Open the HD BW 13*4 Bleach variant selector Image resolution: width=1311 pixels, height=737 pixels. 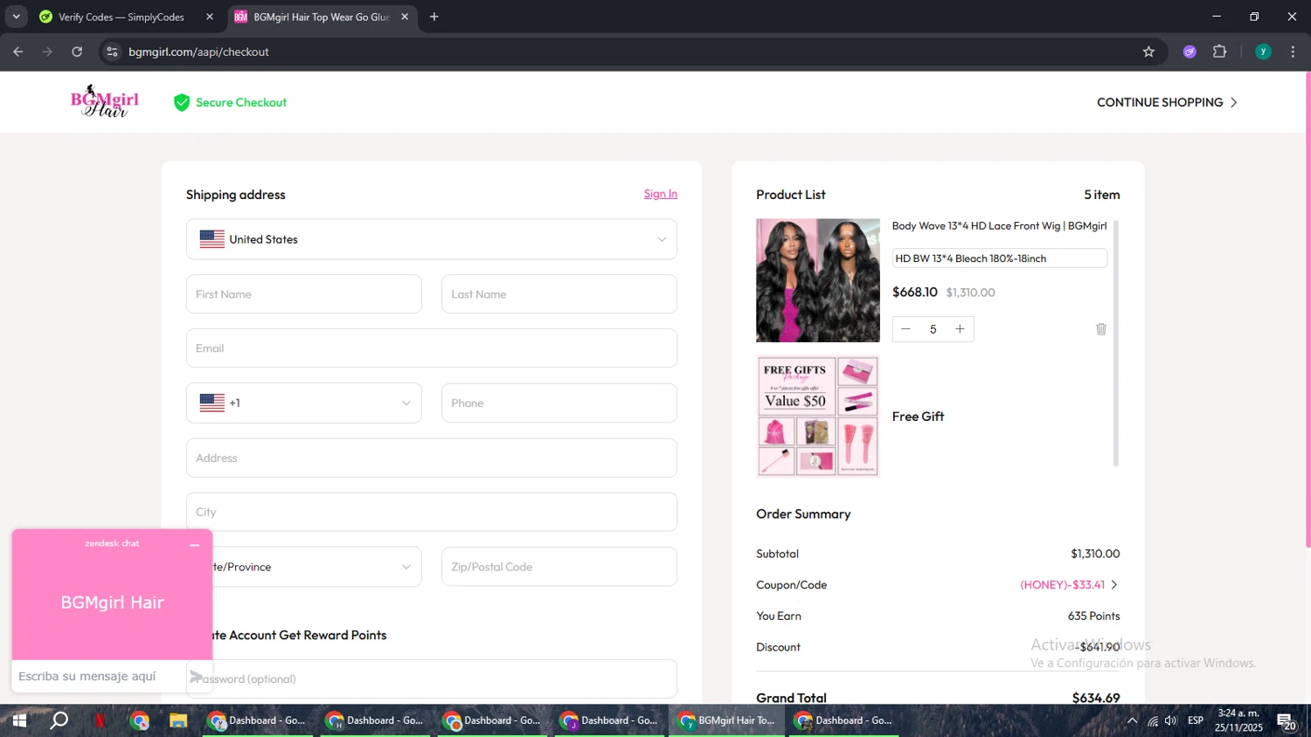[x=1000, y=258]
